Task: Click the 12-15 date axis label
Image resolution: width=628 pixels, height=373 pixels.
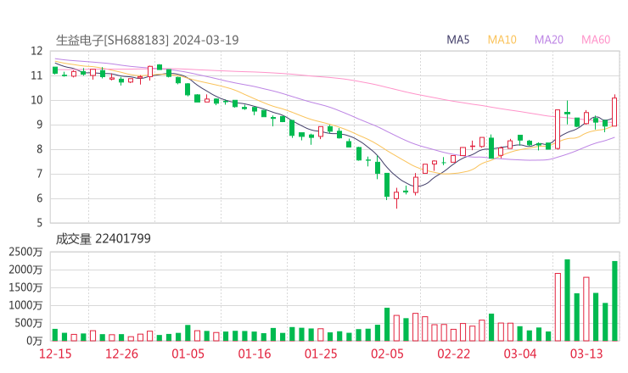Action: (55, 354)
